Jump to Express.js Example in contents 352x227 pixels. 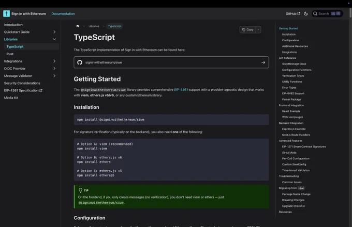pyautogui.click(x=294, y=129)
